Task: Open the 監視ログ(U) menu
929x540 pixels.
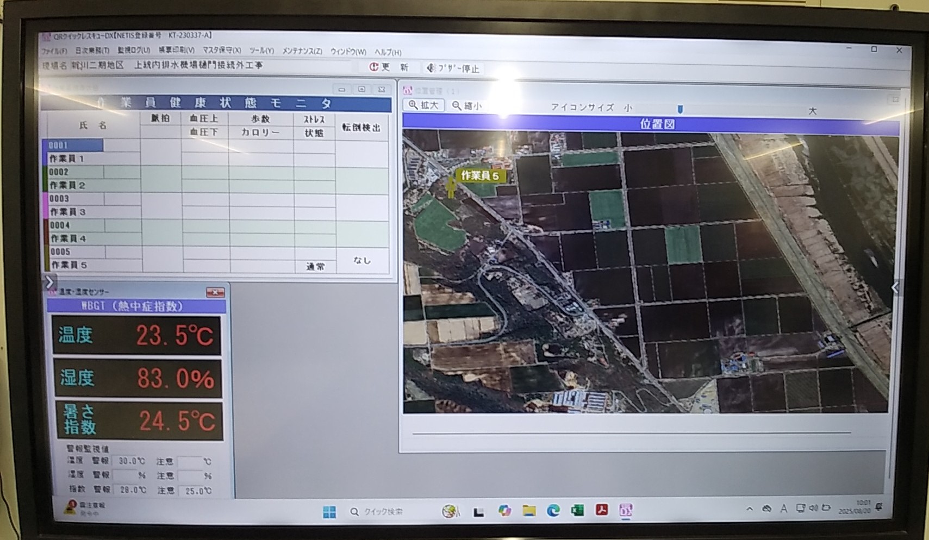Action: pos(134,50)
